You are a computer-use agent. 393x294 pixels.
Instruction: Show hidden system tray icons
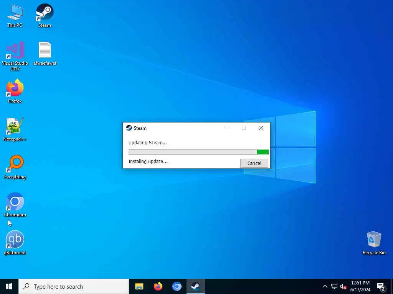(x=325, y=286)
